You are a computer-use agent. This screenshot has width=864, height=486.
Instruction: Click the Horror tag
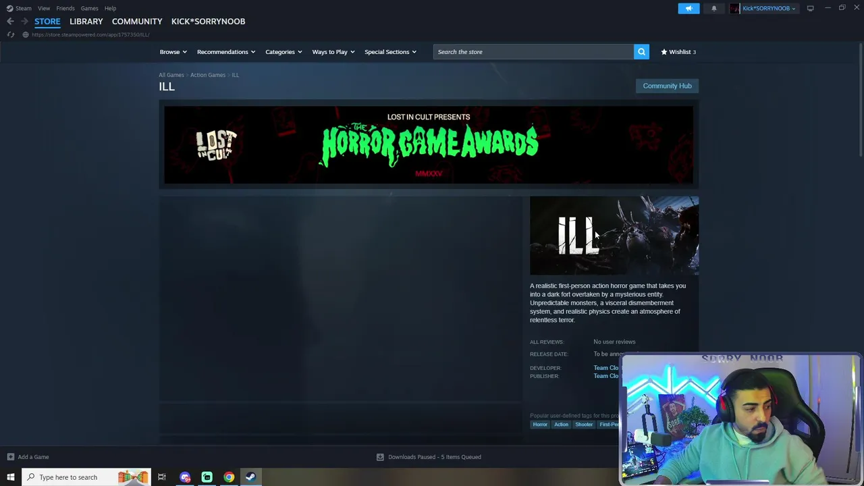[540, 425]
